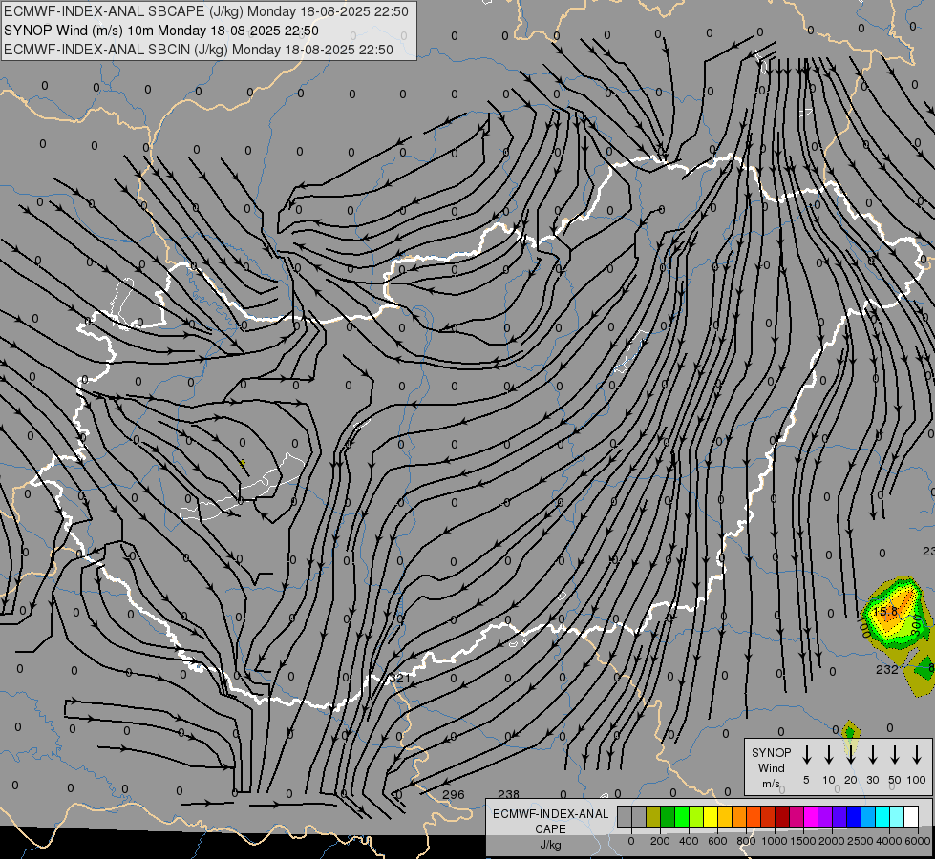Image resolution: width=935 pixels, height=859 pixels.
Task: Click the 2500 tick label on CAPE scale
Action: pyautogui.click(x=861, y=841)
